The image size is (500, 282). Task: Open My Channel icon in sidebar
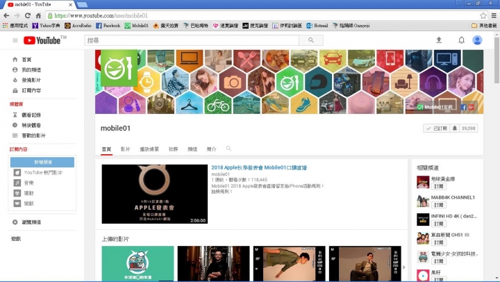pyautogui.click(x=15, y=69)
